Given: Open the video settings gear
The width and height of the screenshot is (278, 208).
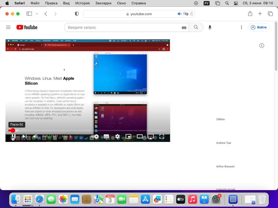Looking at the screenshot, I should pos(117,136).
